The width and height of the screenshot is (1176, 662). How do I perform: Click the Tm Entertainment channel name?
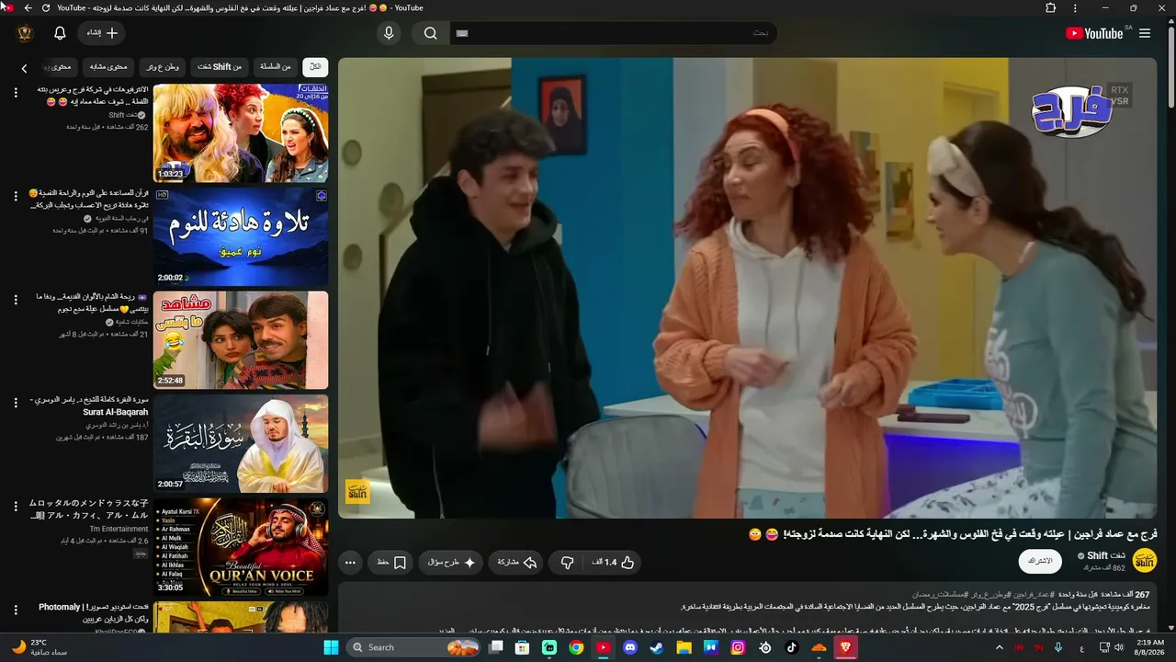coord(119,529)
